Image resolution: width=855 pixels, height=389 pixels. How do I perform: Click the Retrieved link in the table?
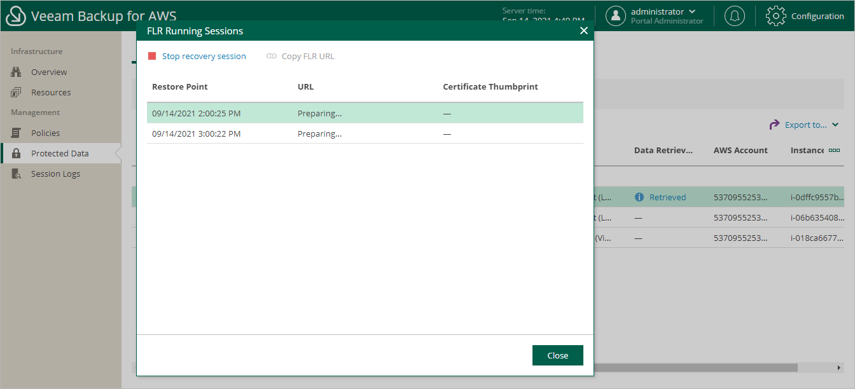(x=667, y=196)
